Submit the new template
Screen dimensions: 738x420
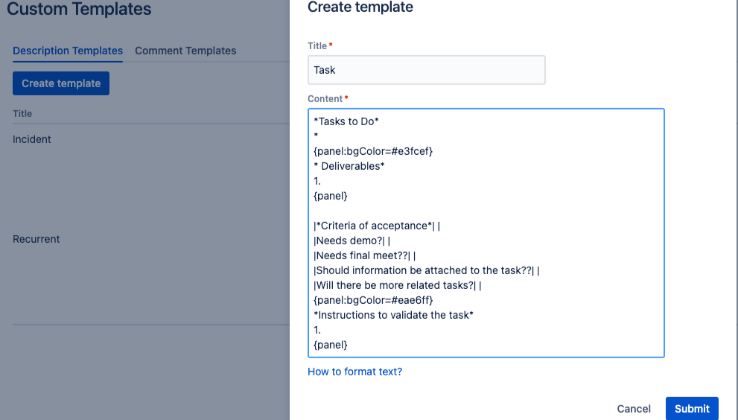tap(692, 408)
